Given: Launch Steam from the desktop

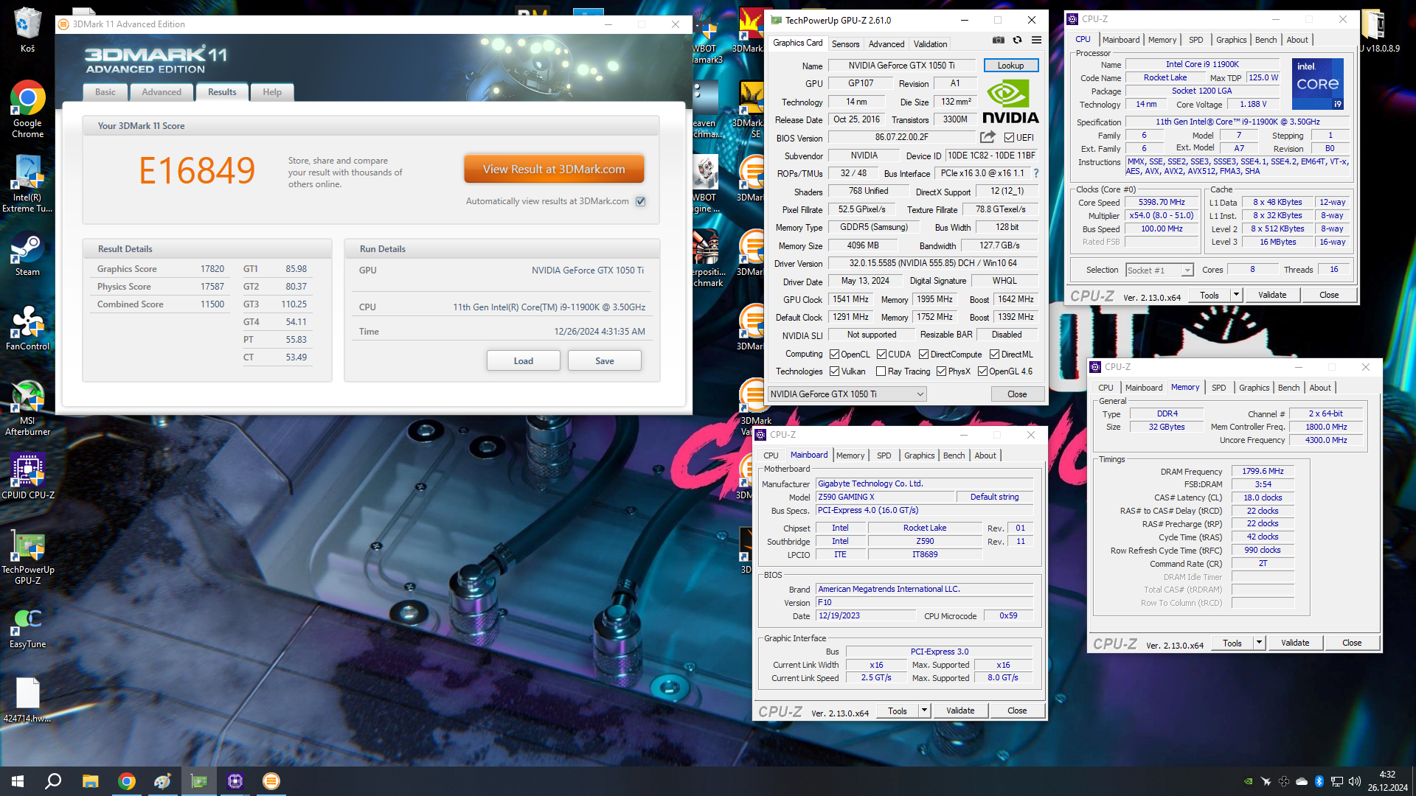Looking at the screenshot, I should [x=27, y=254].
